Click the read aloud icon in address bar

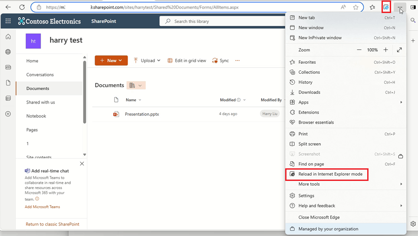click(343, 7)
